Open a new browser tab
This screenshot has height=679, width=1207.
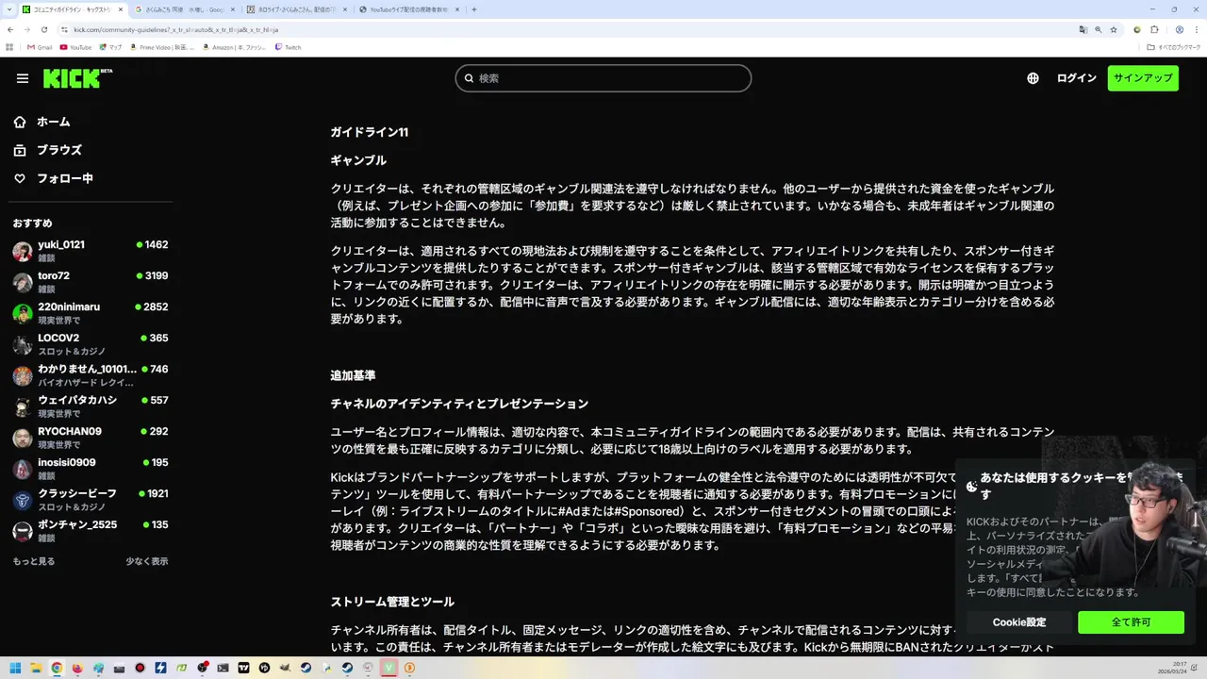point(474,9)
